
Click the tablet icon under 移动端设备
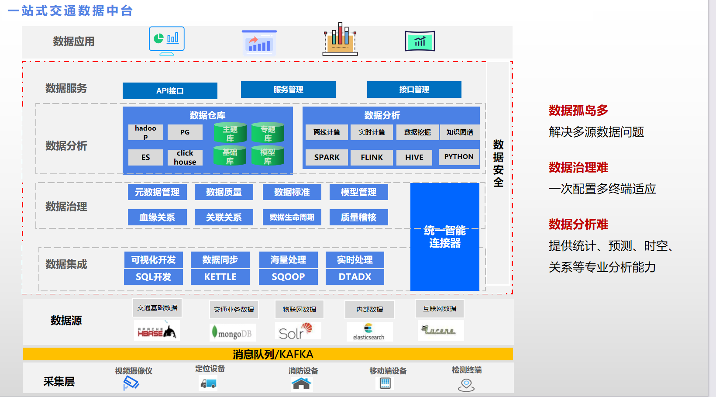(x=385, y=383)
